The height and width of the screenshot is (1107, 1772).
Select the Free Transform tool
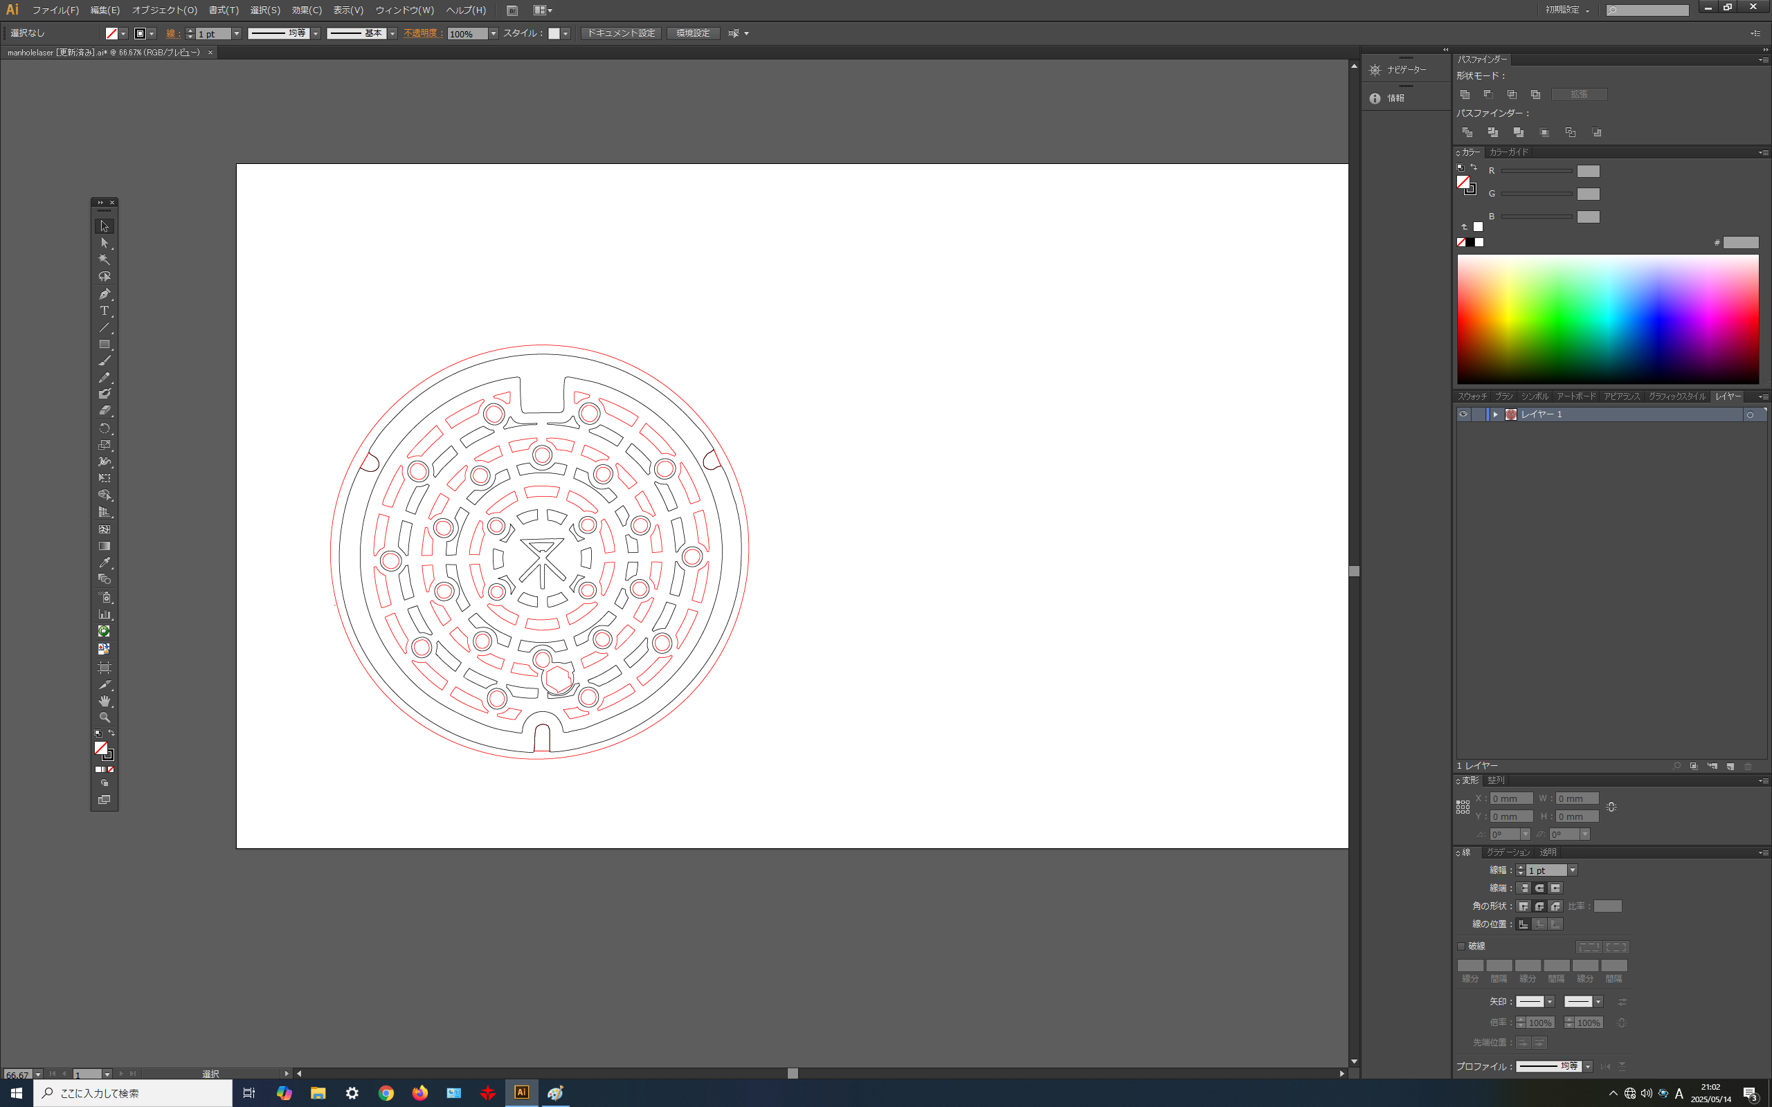pyautogui.click(x=104, y=478)
